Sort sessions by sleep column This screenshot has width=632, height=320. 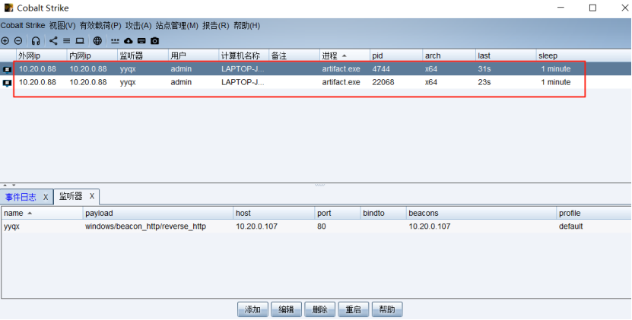(x=583, y=55)
